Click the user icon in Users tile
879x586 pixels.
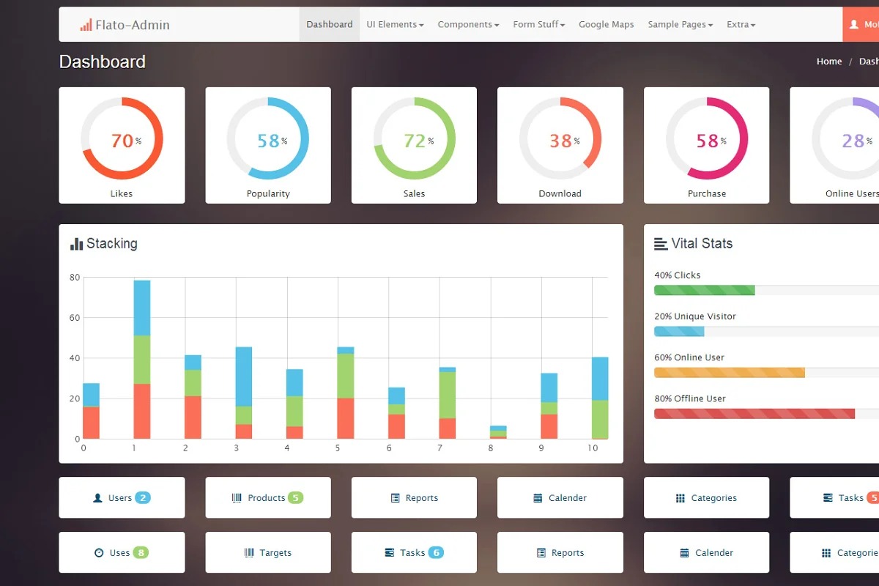[x=98, y=498]
